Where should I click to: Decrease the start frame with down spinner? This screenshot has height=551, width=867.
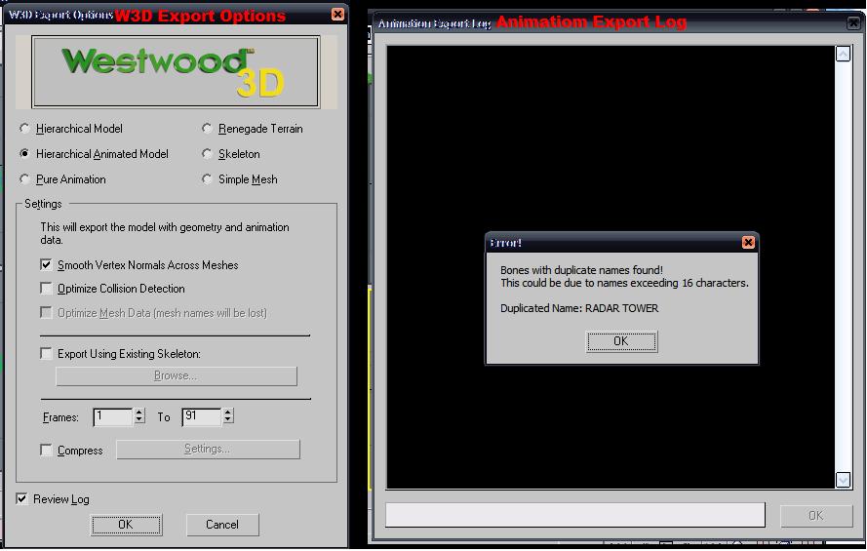tap(139, 420)
